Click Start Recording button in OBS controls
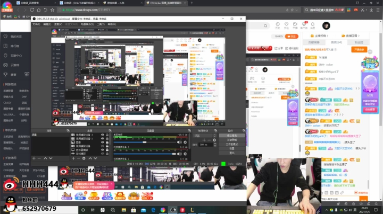Image resolution: width=383 pixels, height=214 pixels. pos(231,140)
